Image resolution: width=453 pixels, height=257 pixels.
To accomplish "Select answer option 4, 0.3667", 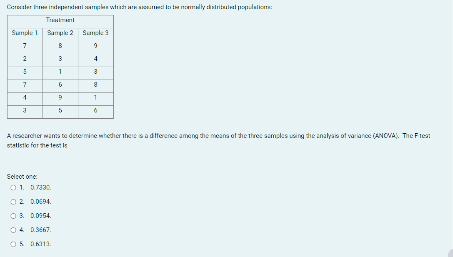I will click(x=13, y=230).
